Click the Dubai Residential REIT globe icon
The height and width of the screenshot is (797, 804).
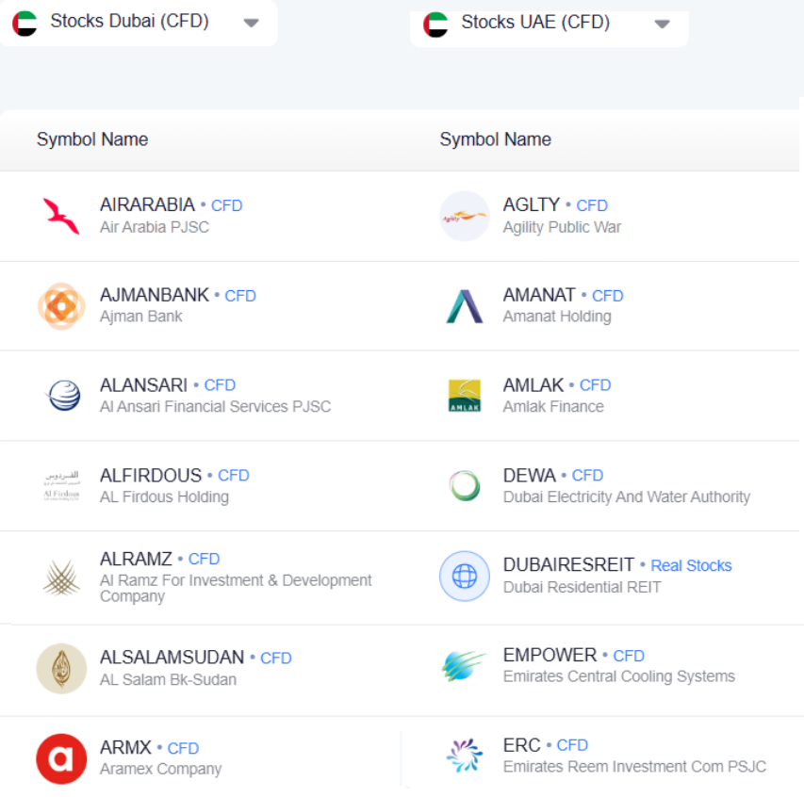click(465, 576)
